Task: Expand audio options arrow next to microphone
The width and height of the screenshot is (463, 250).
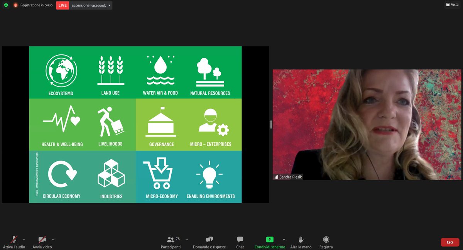Action: point(24,239)
